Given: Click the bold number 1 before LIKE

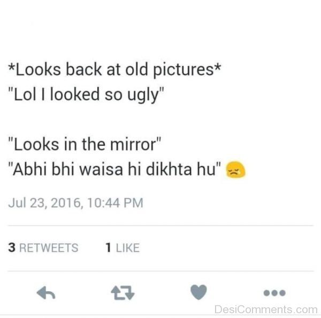Looking at the screenshot, I should [x=108, y=247].
